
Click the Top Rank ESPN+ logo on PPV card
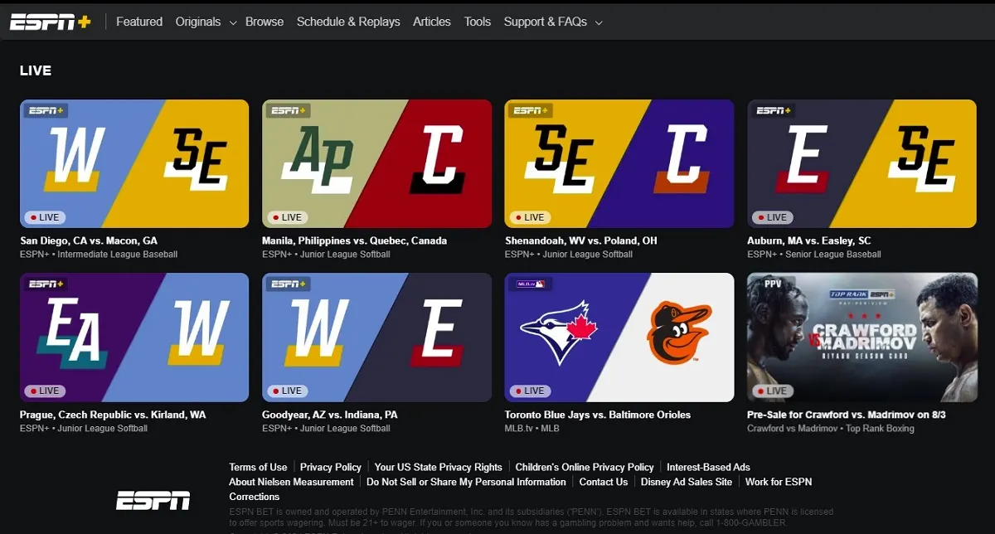coord(862,294)
